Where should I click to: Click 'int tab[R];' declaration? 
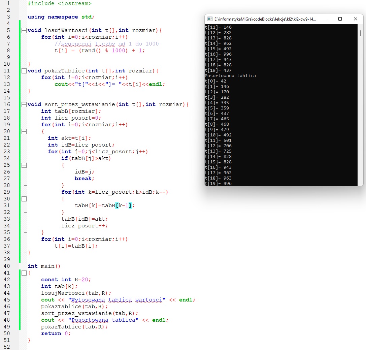click(x=59, y=286)
